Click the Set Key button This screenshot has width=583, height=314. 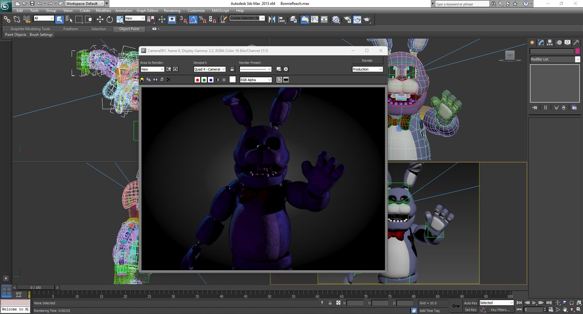[x=470, y=310]
